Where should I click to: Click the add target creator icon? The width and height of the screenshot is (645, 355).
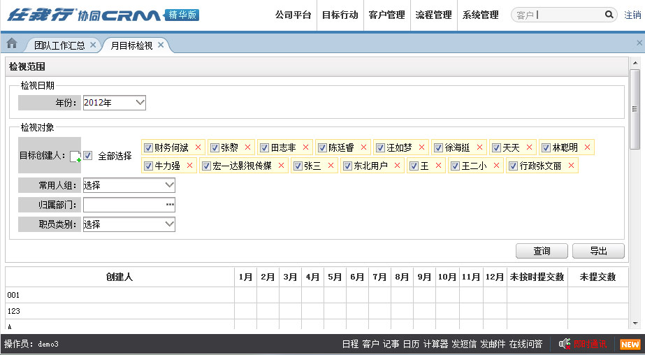75,157
